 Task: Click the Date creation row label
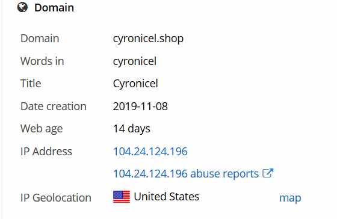(54, 106)
